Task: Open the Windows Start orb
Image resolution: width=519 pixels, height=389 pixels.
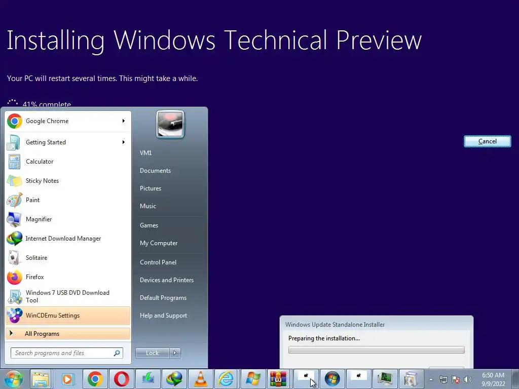Action: pos(14,379)
